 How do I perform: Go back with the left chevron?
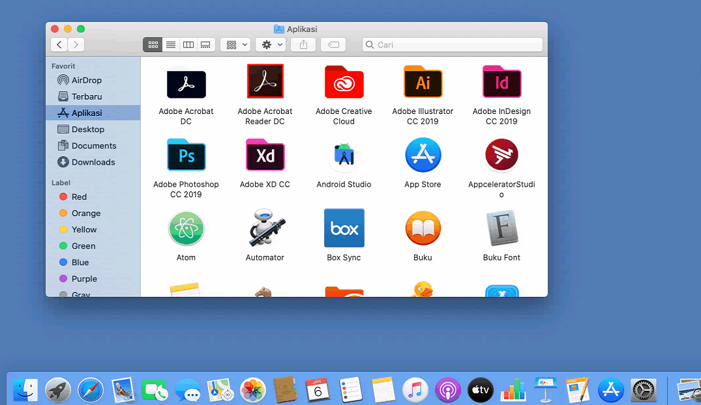(x=59, y=45)
